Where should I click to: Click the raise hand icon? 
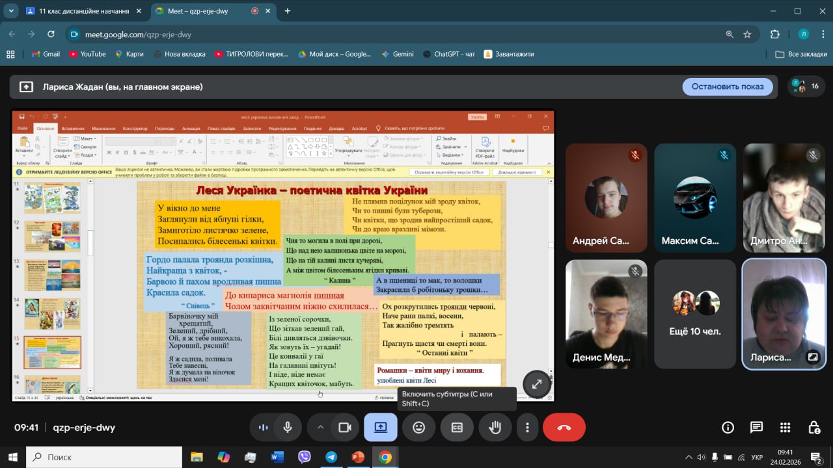(x=495, y=427)
